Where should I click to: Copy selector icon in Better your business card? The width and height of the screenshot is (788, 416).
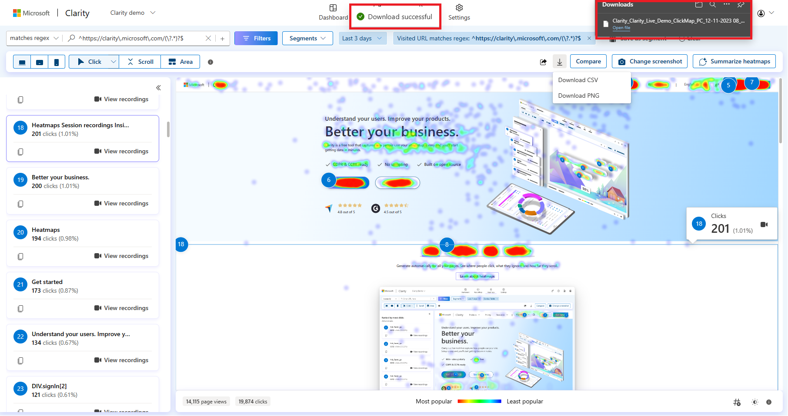tap(20, 204)
